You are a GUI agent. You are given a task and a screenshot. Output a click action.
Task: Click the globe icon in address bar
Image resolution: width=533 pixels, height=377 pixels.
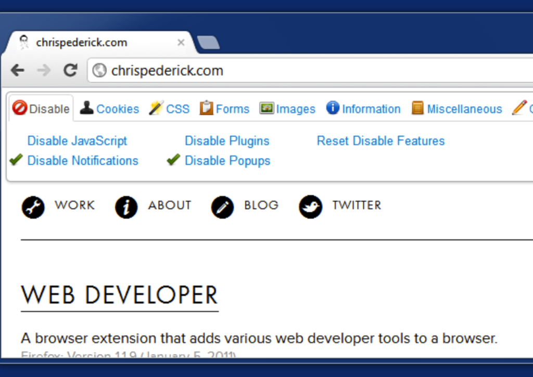[x=99, y=71]
